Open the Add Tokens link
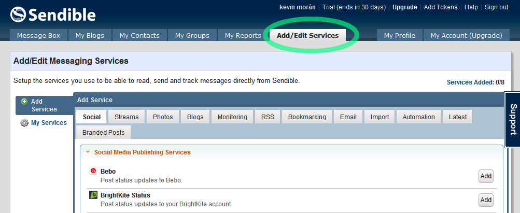520x213 pixels. click(x=441, y=7)
